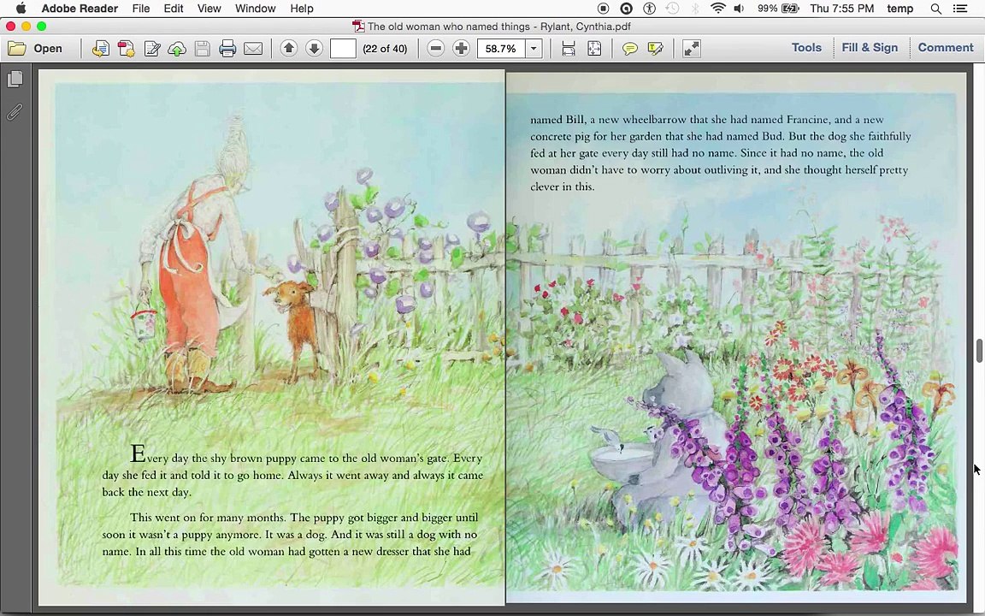Open the Tools pane
Viewport: 985px width, 616px height.
tap(806, 48)
